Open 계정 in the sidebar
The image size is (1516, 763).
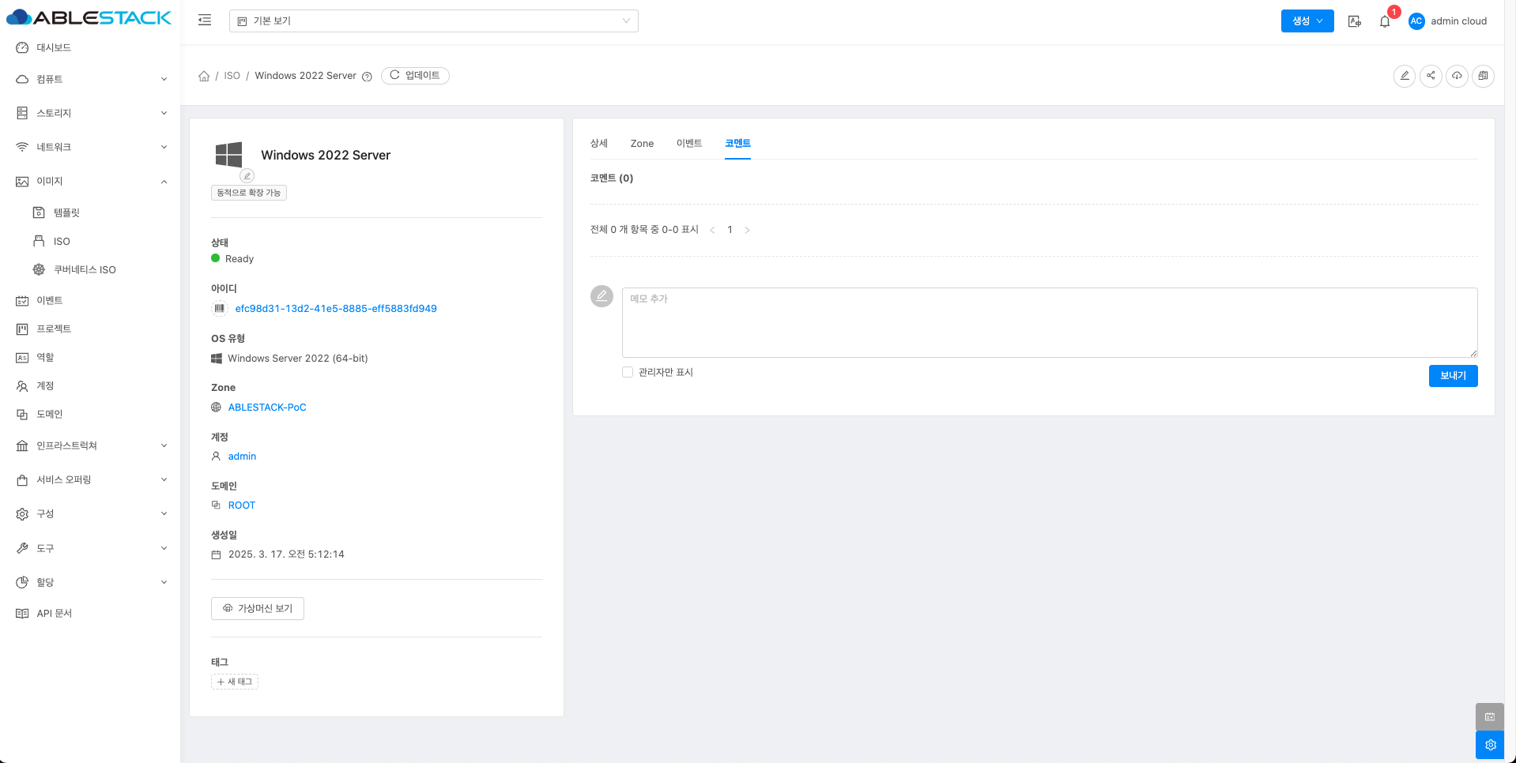click(x=91, y=385)
